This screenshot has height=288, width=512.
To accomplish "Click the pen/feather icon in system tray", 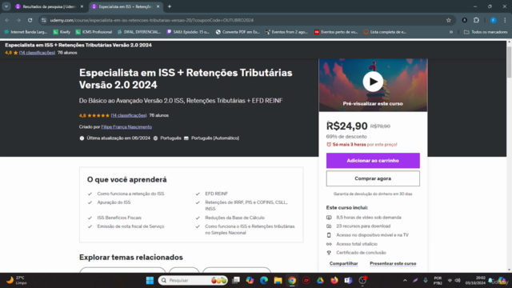I will click(415, 280).
